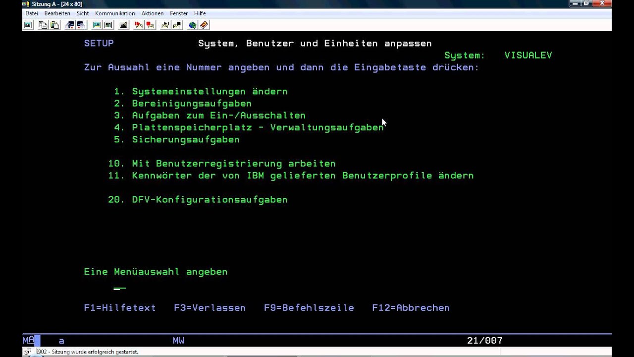Click the status message Sitzung wurde erfolgreich gestartet
Viewport: 634px width, 357px height.
coord(88,352)
